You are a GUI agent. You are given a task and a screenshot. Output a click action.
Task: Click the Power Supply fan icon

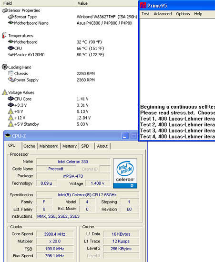10,80
